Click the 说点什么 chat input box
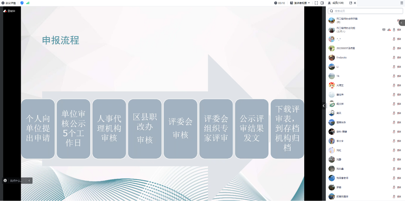The image size is (405, 201). pos(17,181)
